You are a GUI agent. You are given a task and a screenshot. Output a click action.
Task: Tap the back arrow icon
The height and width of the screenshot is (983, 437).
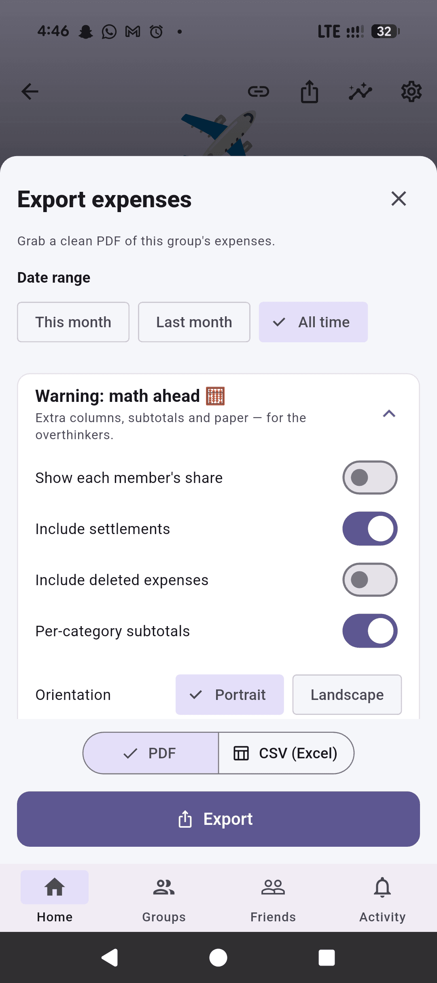tap(30, 92)
